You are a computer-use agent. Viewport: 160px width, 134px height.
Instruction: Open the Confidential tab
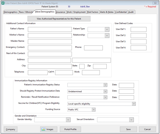tap(121, 12)
